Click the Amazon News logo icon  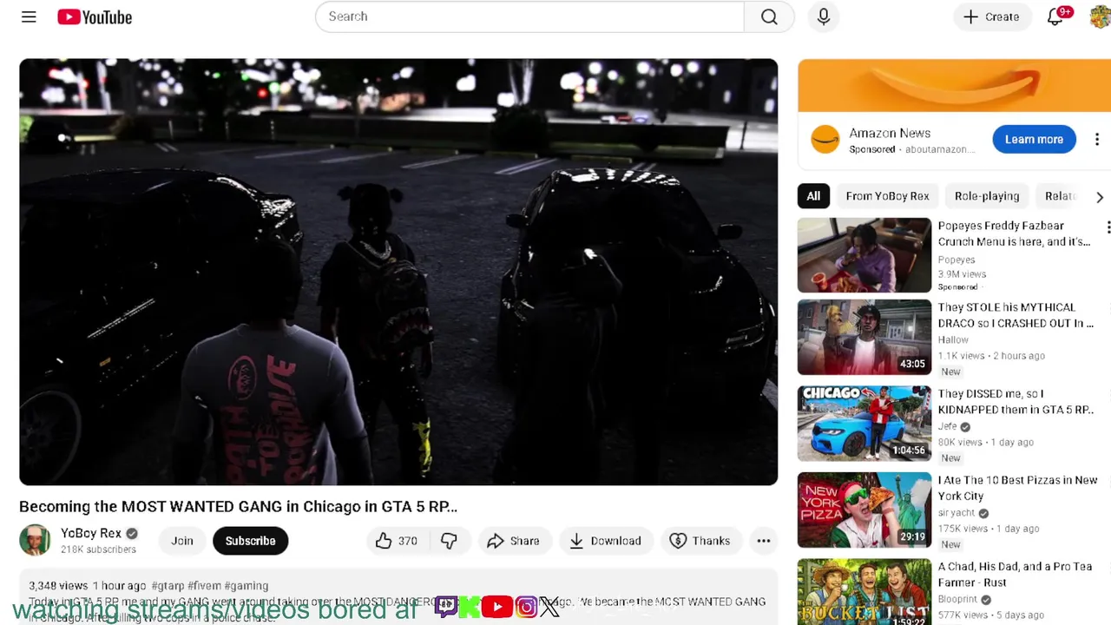[x=825, y=140]
